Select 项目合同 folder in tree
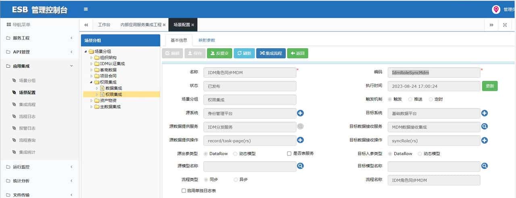Image resolution: width=516 pixels, height=198 pixels. click(x=108, y=76)
